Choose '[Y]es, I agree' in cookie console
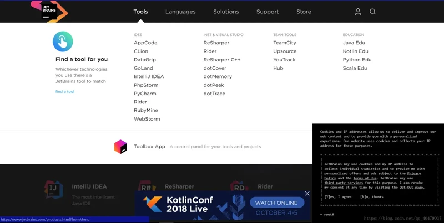Viewport: 444px width, 223px height. coord(338,196)
